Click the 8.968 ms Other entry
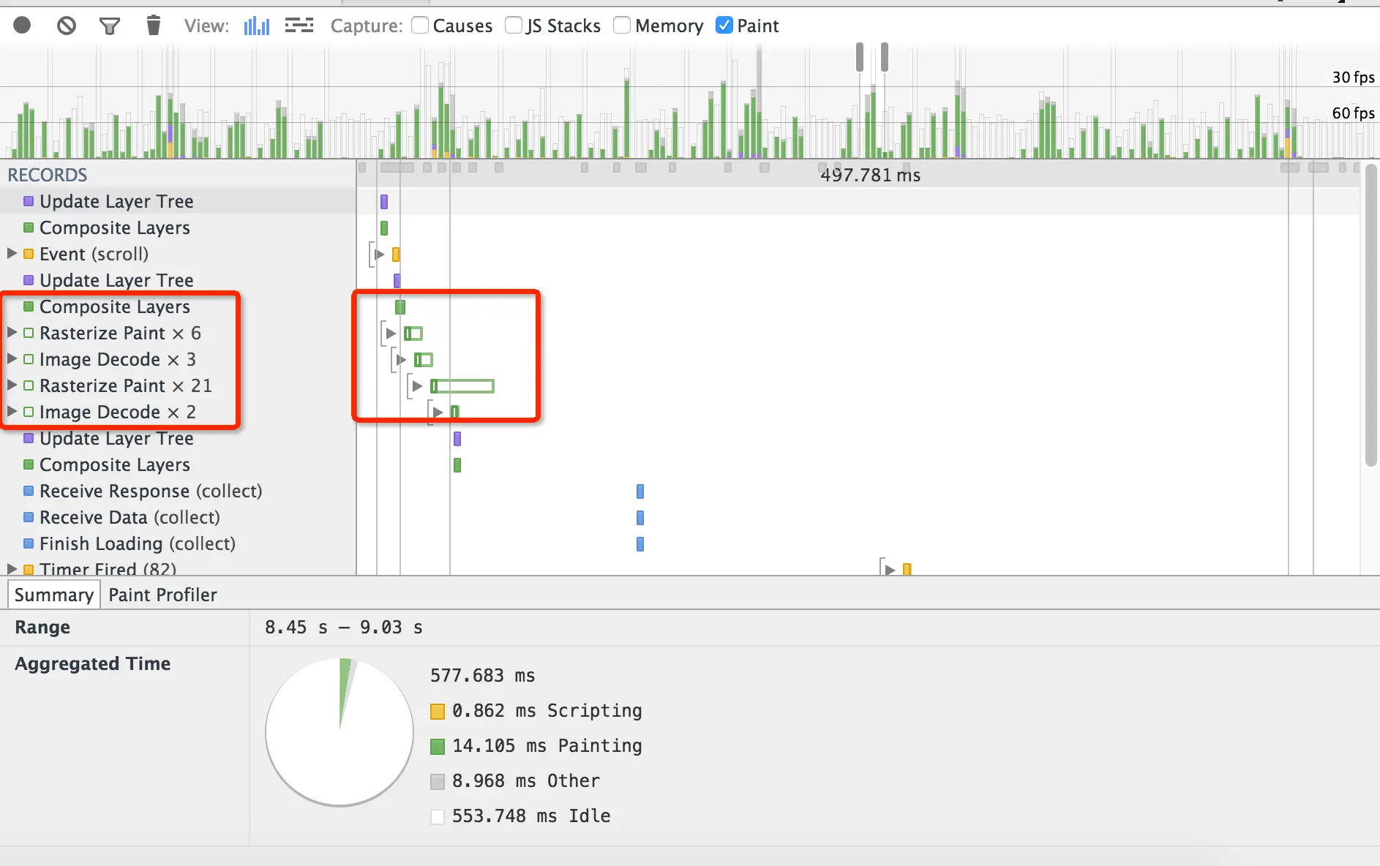 tap(515, 781)
